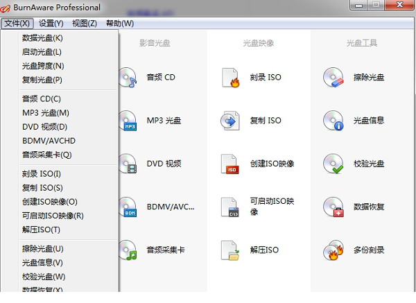Viewport: 416px width, 303px height.
Task: Open the 设置(Y) menu
Action: click(x=51, y=24)
